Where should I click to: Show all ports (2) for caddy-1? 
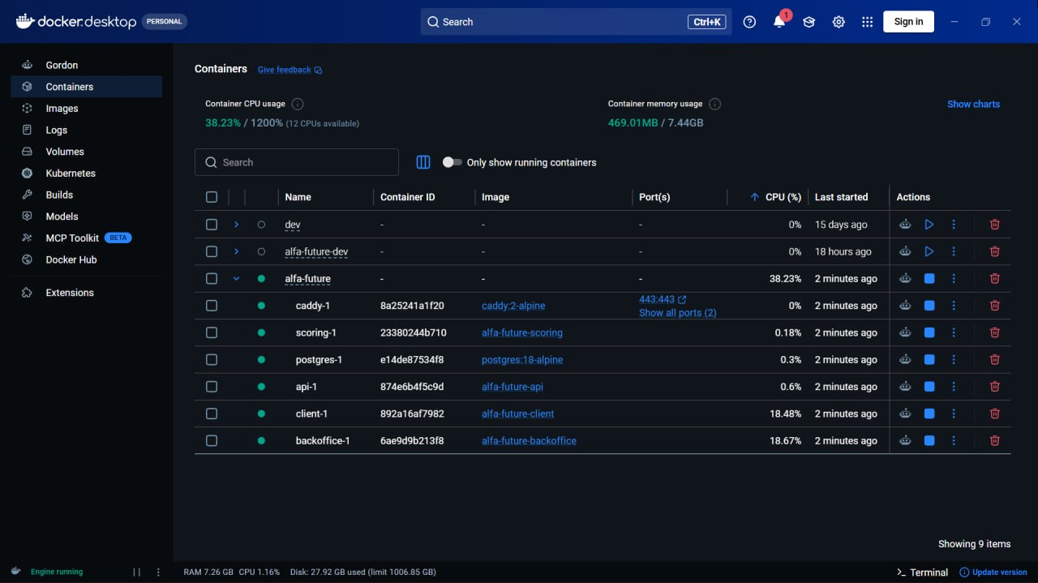pyautogui.click(x=678, y=313)
